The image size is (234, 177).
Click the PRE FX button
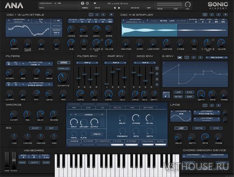click(x=97, y=134)
